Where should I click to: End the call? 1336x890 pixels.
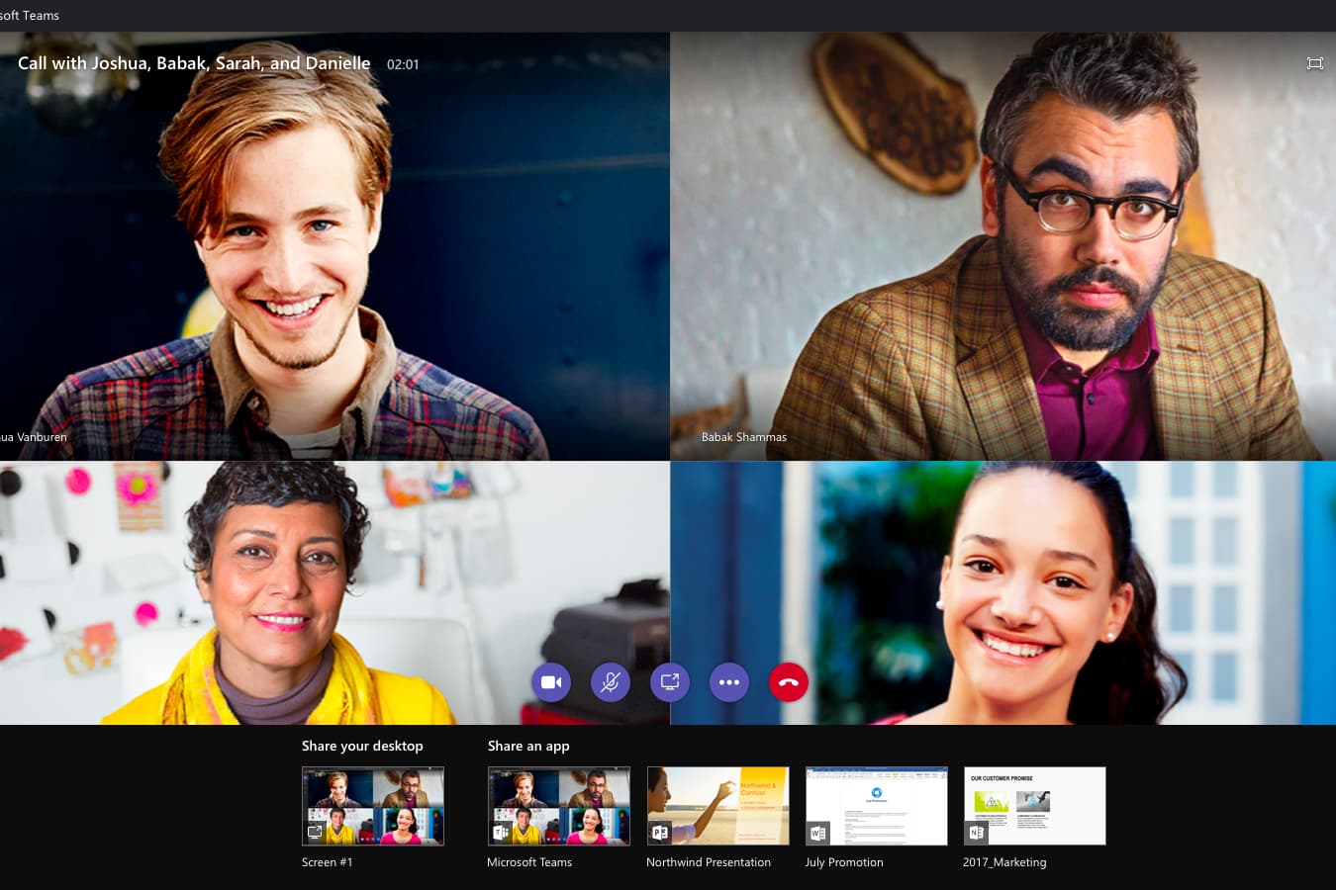pyautogui.click(x=789, y=682)
